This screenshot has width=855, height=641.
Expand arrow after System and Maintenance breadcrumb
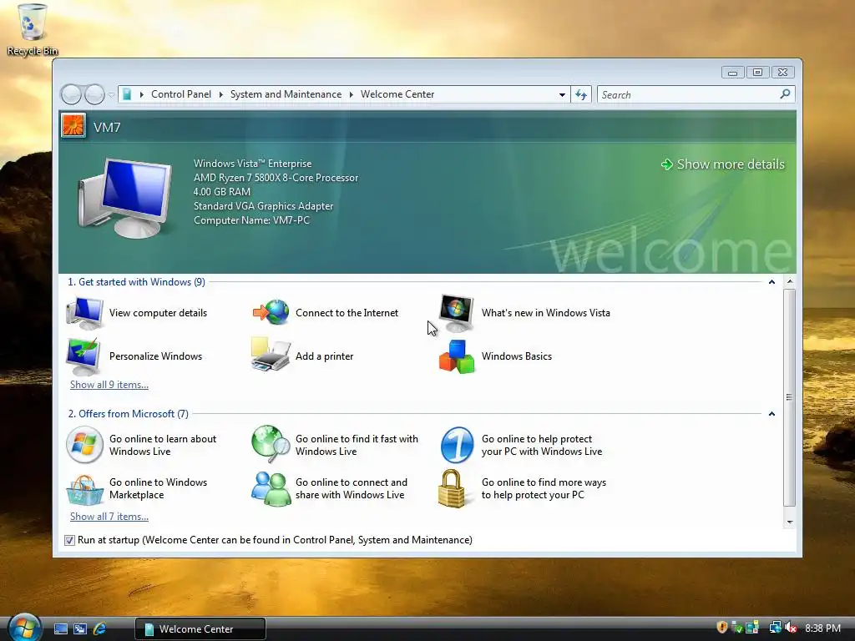tap(352, 95)
